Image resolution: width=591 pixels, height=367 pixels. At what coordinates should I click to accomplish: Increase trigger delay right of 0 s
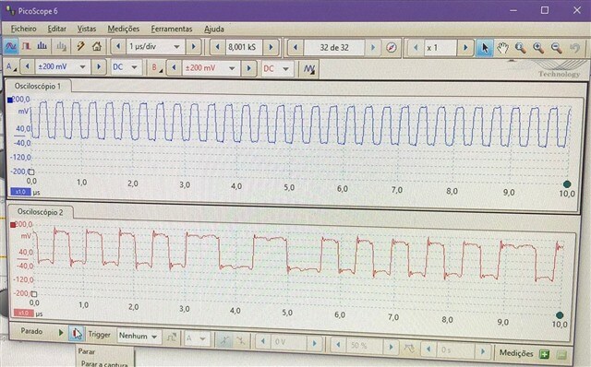483,351
